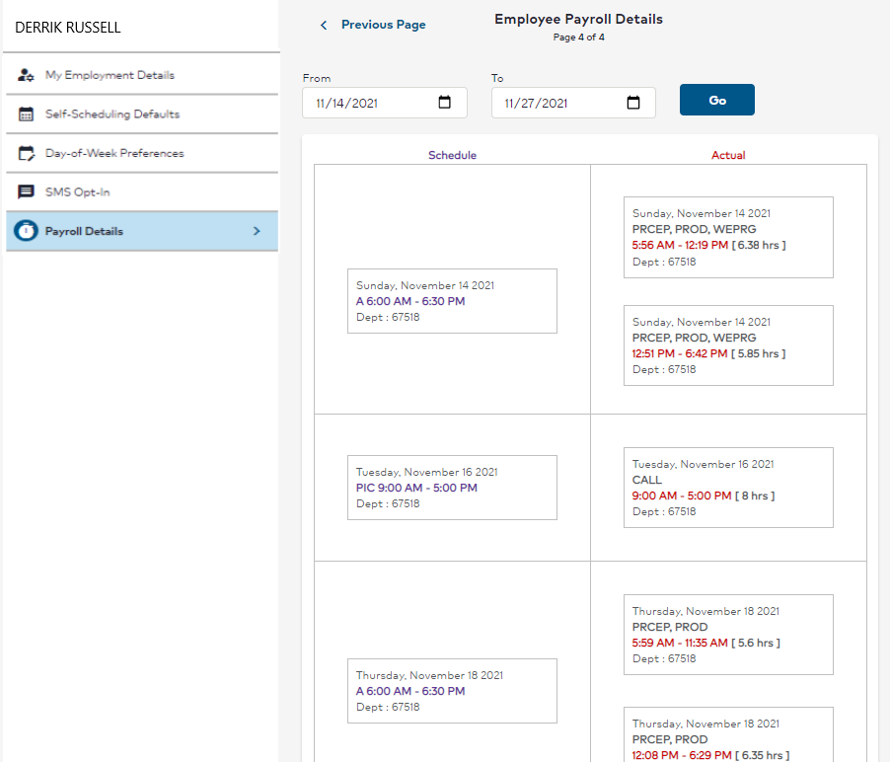Click the Go button
The width and height of the screenshot is (890, 762).
[x=716, y=99]
